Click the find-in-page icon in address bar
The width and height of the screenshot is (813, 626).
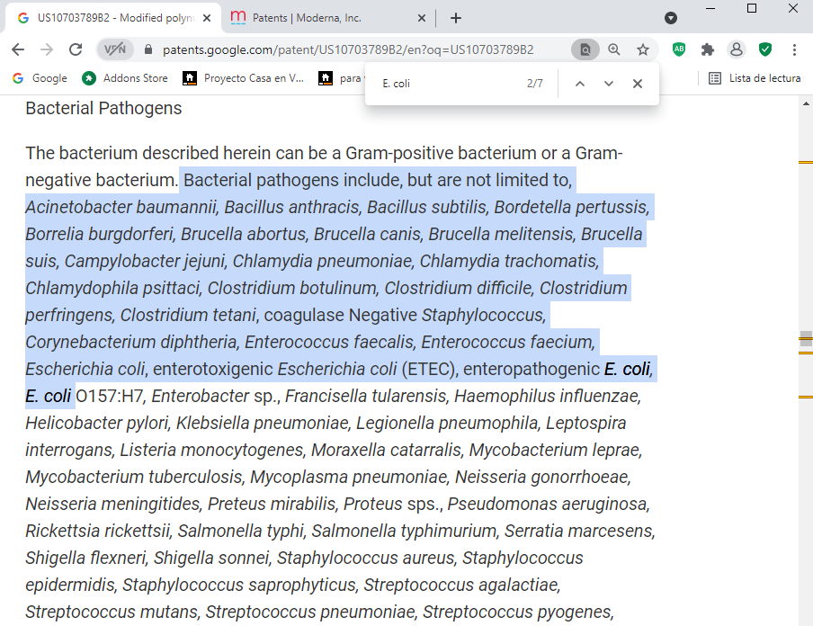coord(585,49)
